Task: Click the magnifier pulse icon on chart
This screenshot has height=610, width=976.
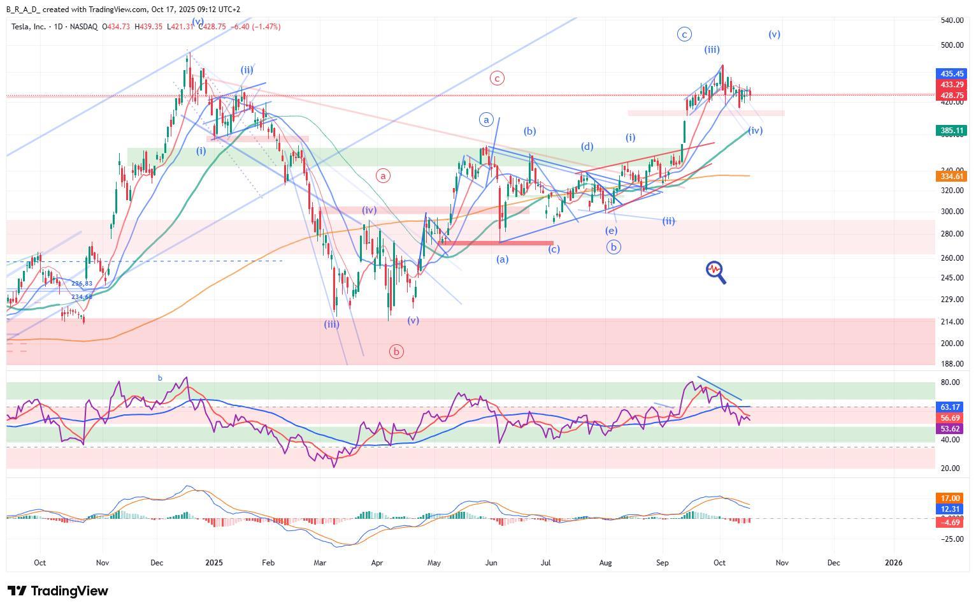Action: (715, 272)
